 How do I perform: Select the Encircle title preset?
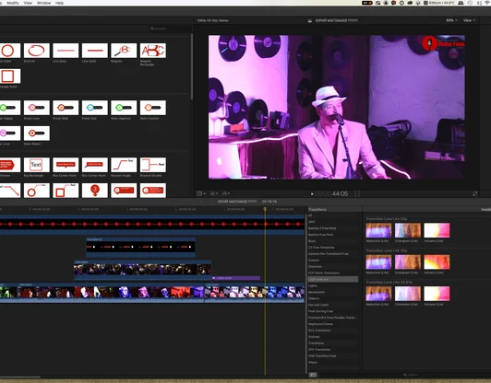[x=37, y=51]
